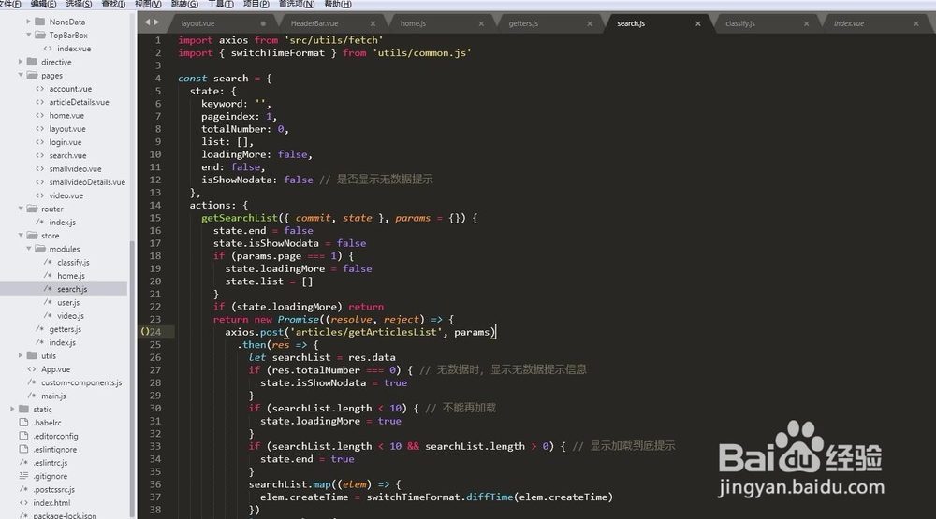Collapse the router folder arrow
Screen dimensions: 936x519
tap(21, 209)
